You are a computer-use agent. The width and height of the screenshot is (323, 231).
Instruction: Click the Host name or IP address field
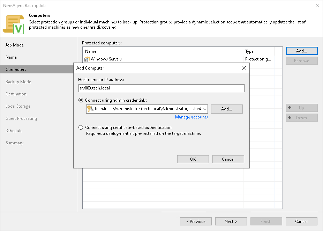click(x=161, y=88)
